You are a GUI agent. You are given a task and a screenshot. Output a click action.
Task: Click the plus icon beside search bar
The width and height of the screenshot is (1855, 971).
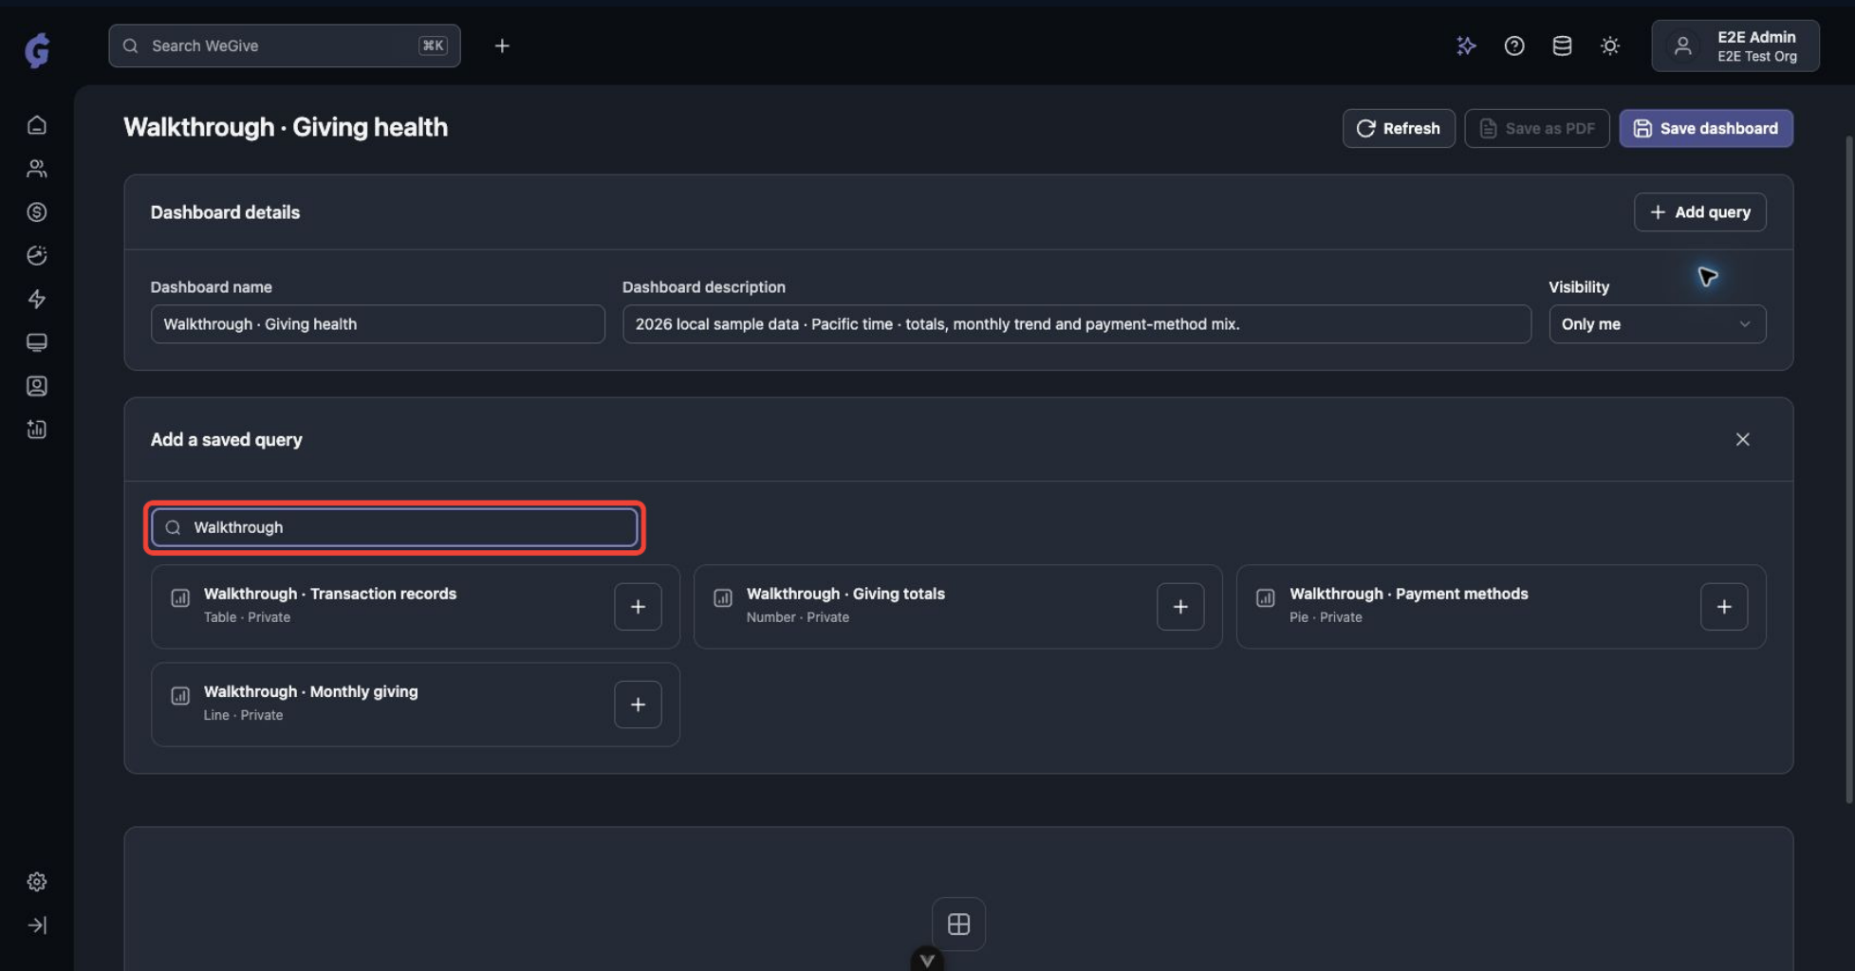point(502,46)
